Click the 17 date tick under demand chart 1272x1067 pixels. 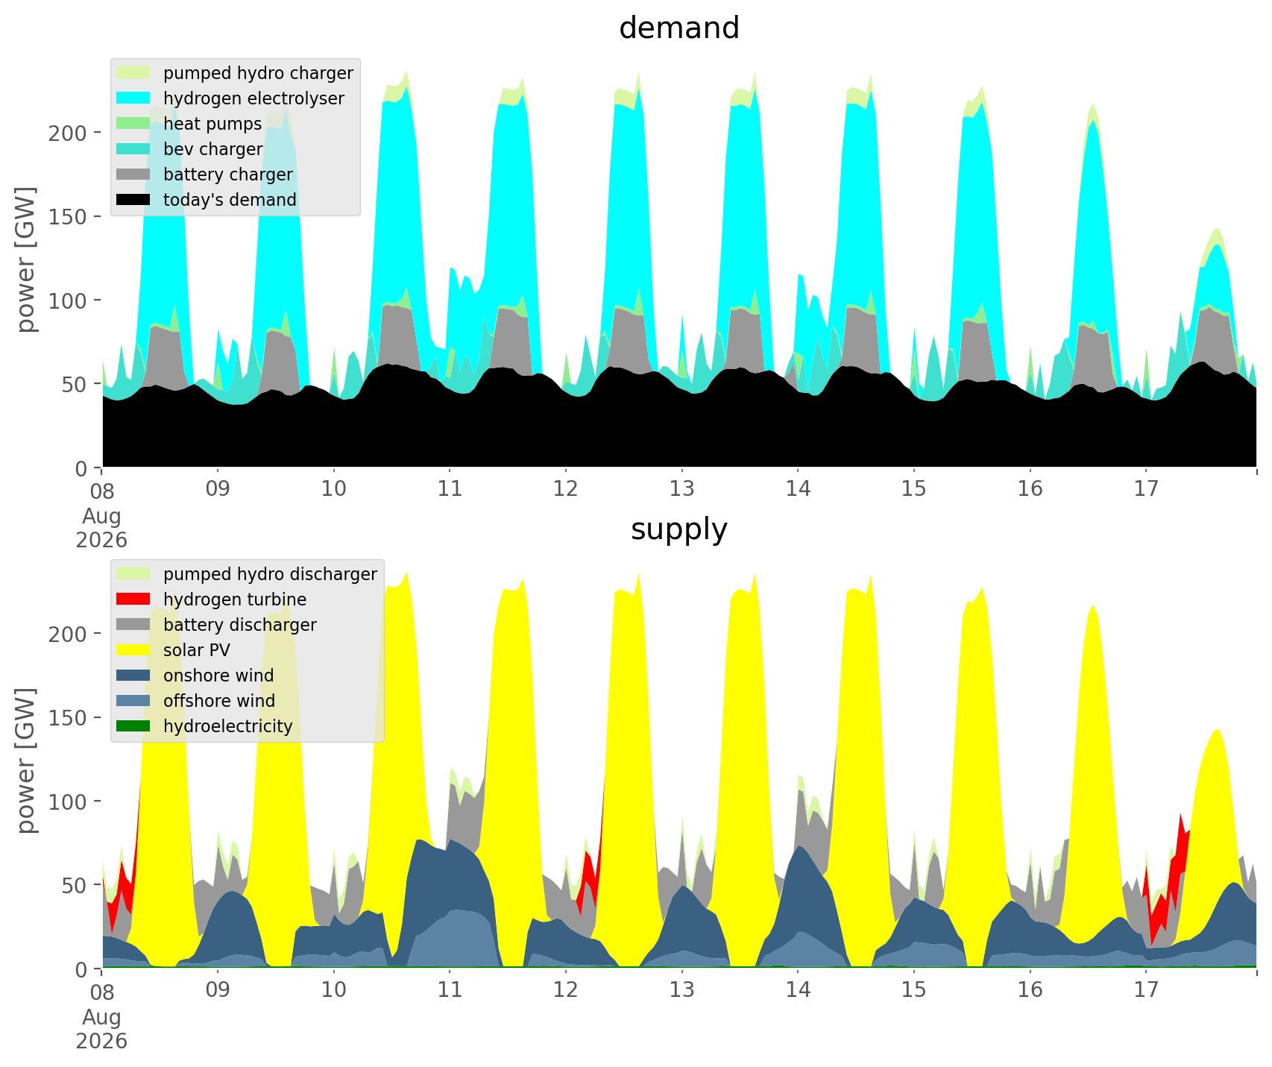(1145, 489)
